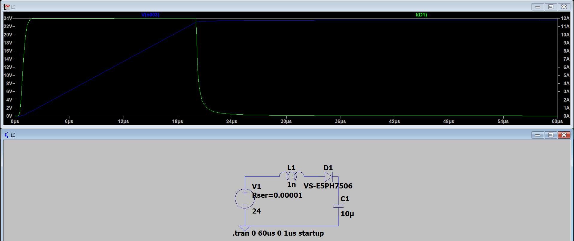Close the waveform plot window

point(564,7)
